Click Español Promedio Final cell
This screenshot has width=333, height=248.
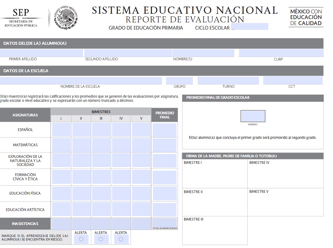coord(165,130)
